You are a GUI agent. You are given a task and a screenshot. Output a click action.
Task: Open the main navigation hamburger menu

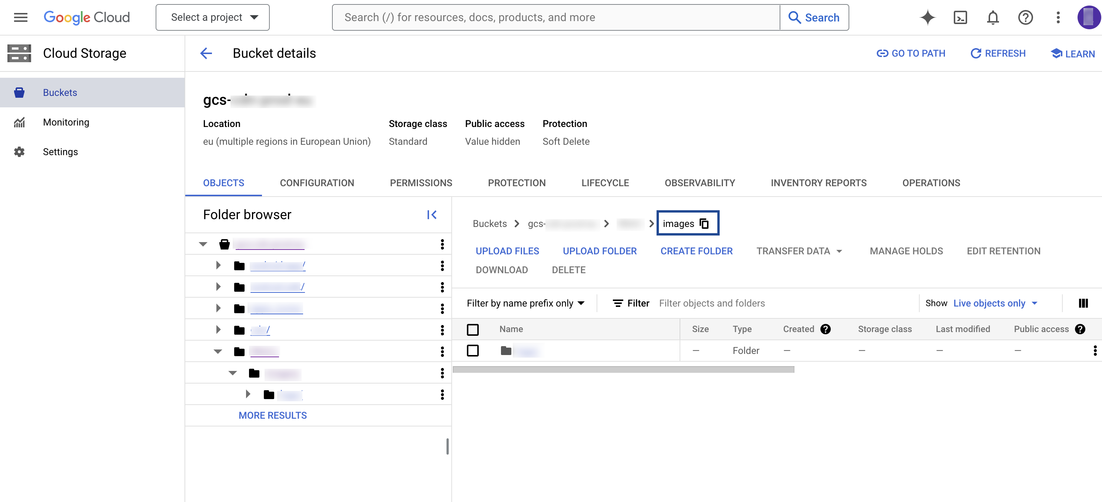[20, 17]
